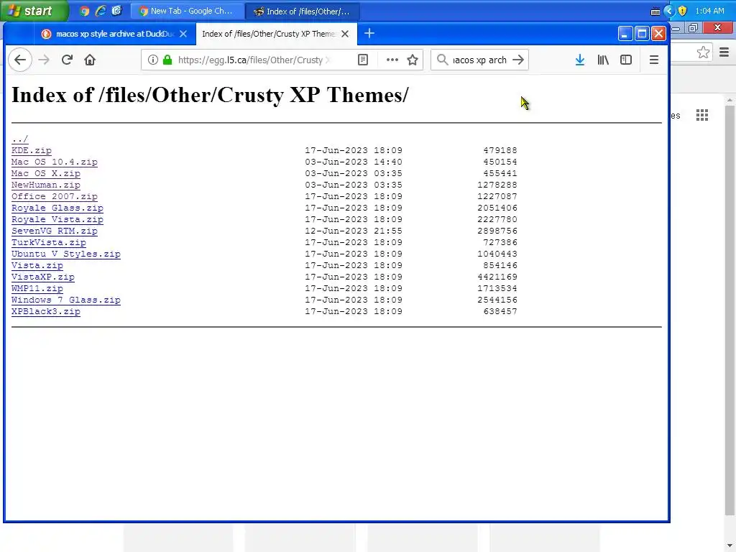736x552 pixels.
Task: Go to Firefox home page
Action: tap(90, 60)
